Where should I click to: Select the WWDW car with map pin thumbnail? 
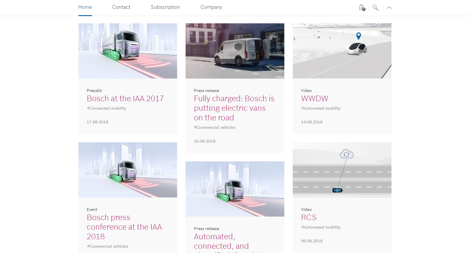342,51
